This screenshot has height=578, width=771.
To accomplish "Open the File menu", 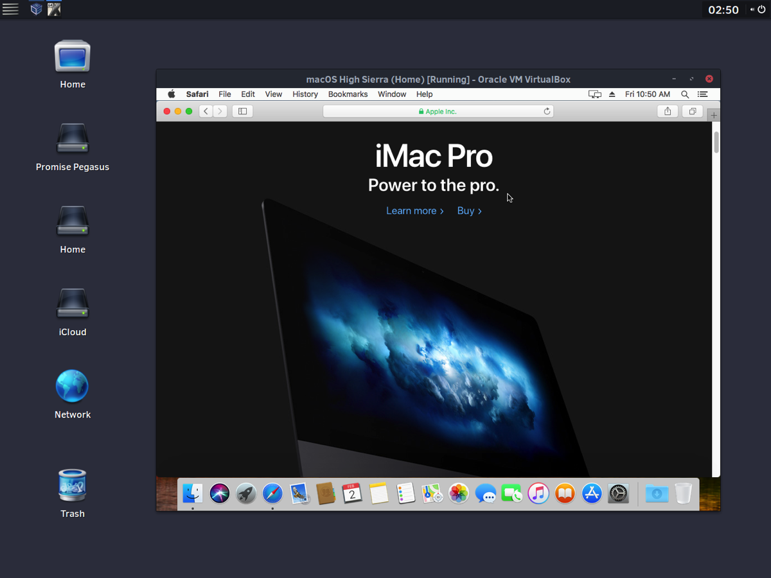I will click(x=225, y=94).
